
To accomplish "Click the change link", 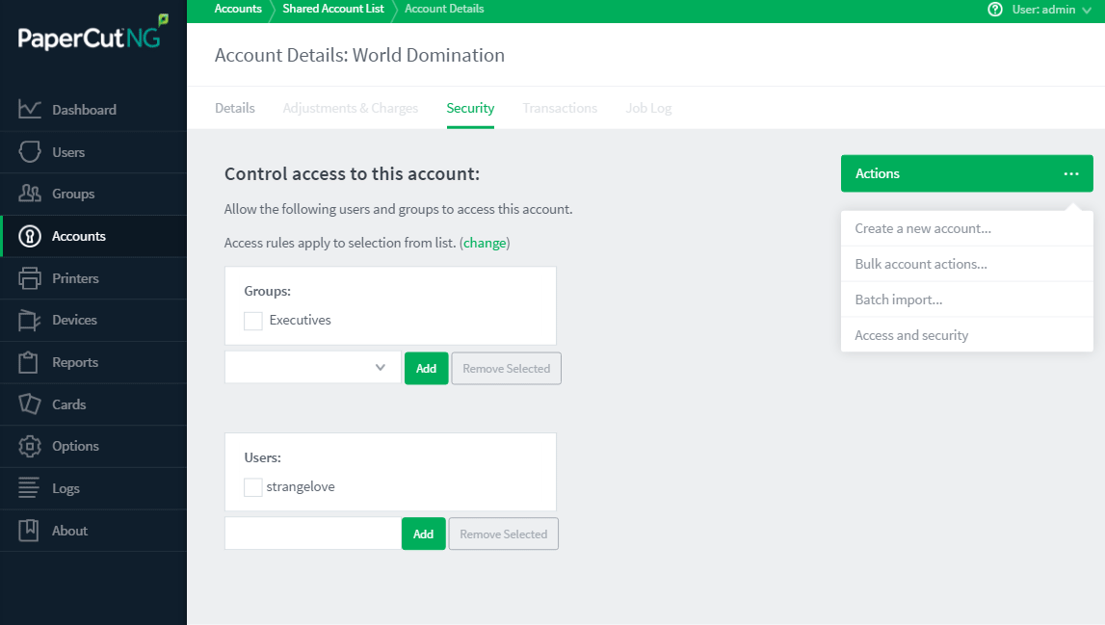I will 485,243.
